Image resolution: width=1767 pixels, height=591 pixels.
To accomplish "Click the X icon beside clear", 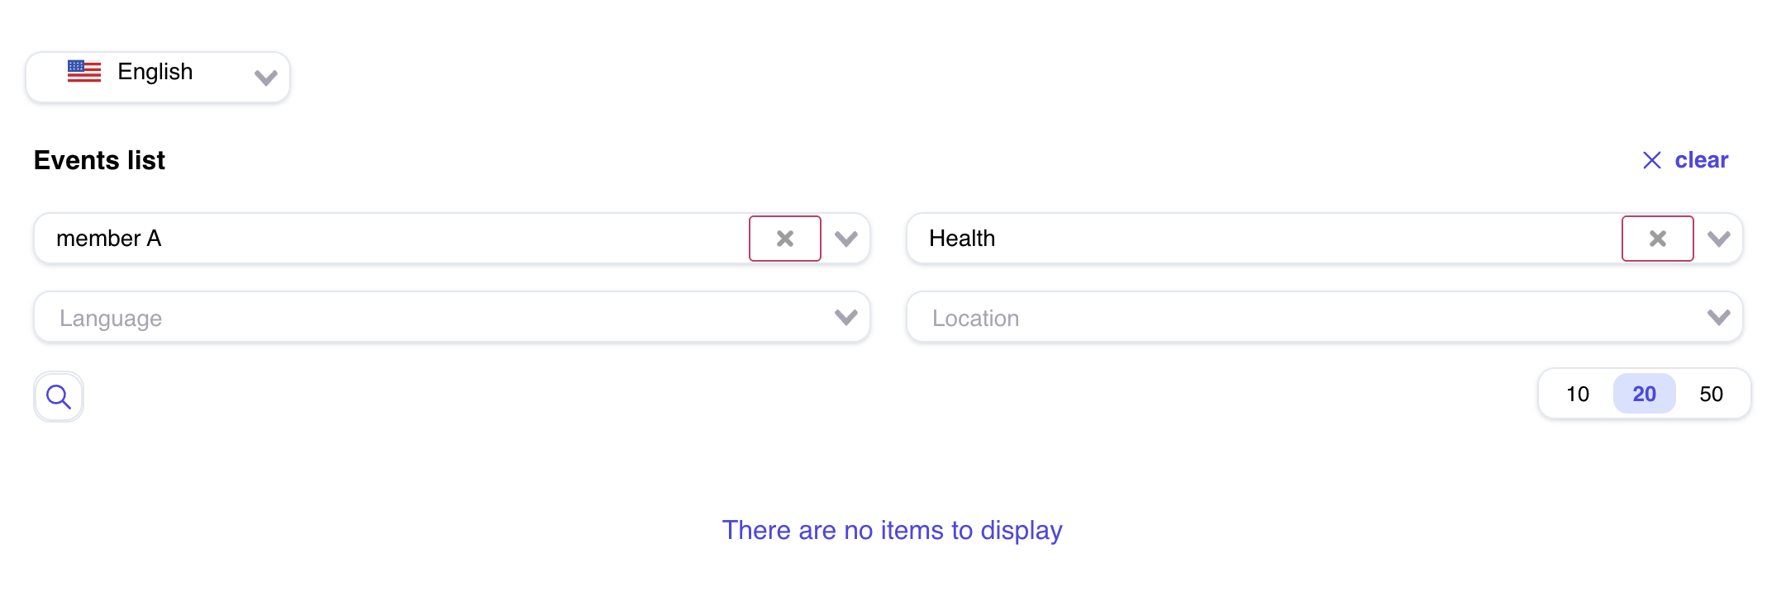I will (1651, 160).
